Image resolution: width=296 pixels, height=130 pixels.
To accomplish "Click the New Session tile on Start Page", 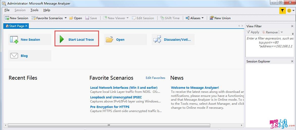I will 30,39.
